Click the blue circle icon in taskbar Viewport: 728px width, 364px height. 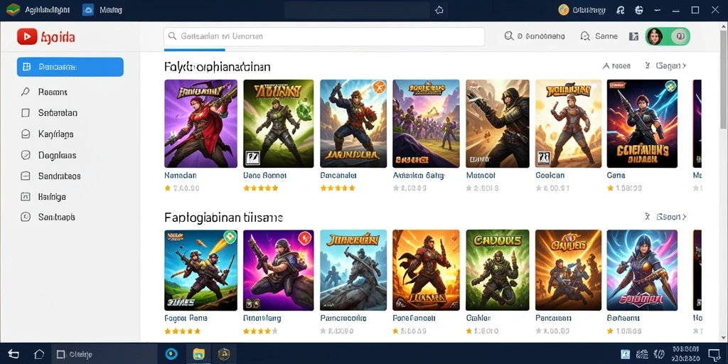[x=171, y=354]
